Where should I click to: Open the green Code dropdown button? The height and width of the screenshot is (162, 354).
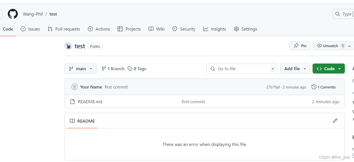point(329,69)
